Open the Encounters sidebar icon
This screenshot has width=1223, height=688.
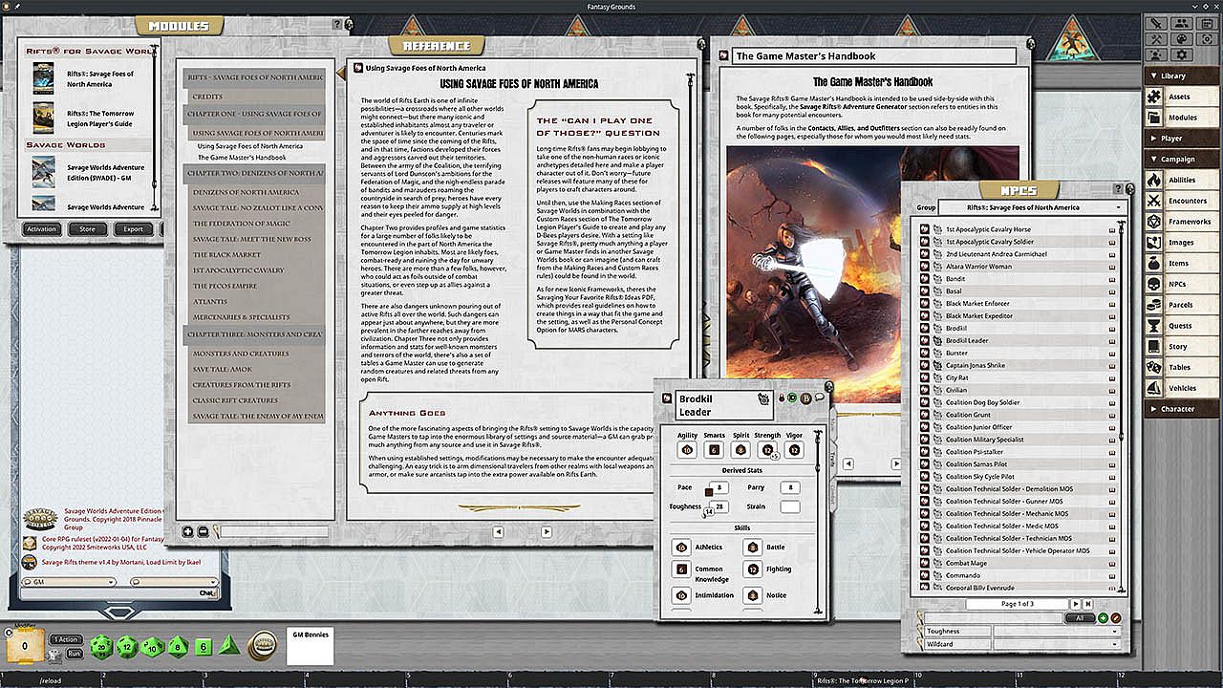1154,201
